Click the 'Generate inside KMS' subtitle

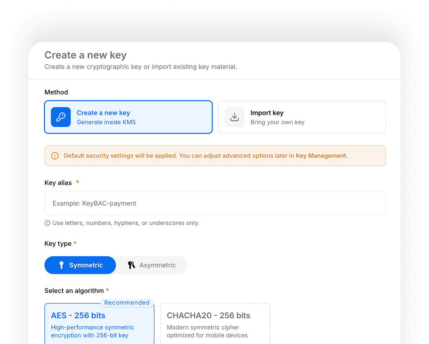(x=106, y=122)
